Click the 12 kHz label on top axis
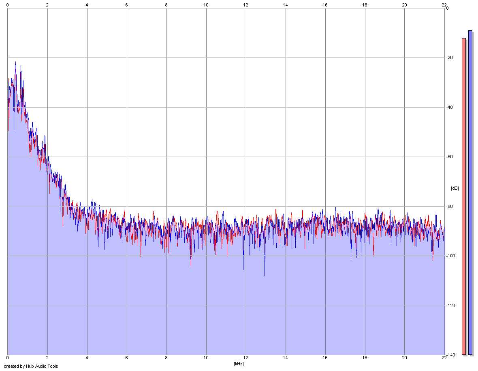 246,5
